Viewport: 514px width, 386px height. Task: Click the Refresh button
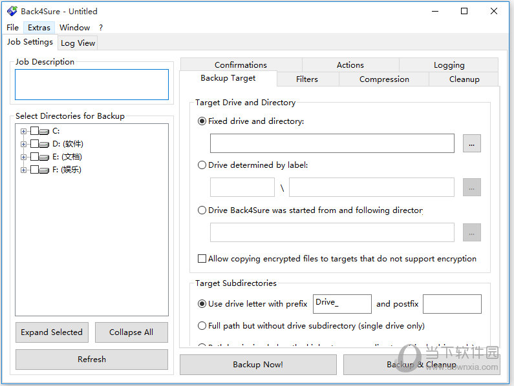coord(92,360)
